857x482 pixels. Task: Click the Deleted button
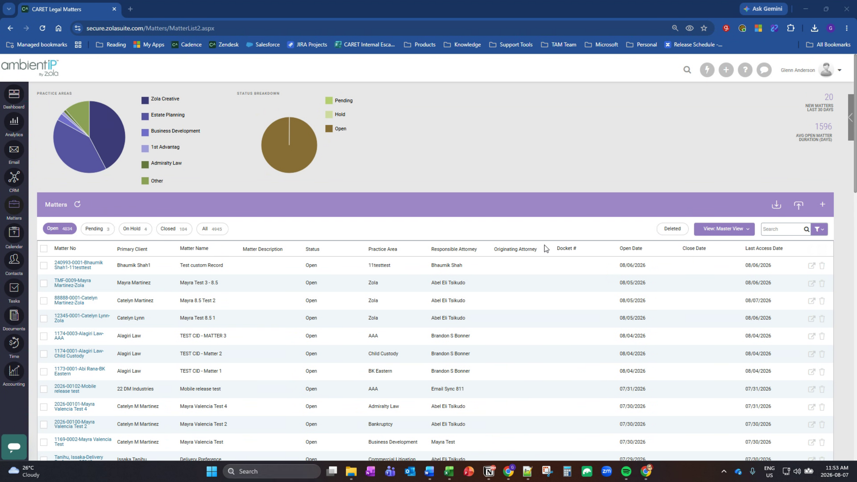672,229
